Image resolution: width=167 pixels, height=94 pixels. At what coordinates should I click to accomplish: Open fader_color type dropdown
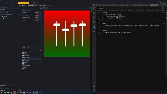38,20
